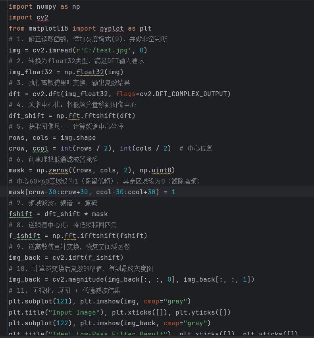Click the pyplot word in import line
Viewport: 314px width, 338px height.
112,29
